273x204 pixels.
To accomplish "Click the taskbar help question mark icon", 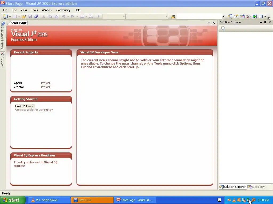I will click(x=219, y=200).
